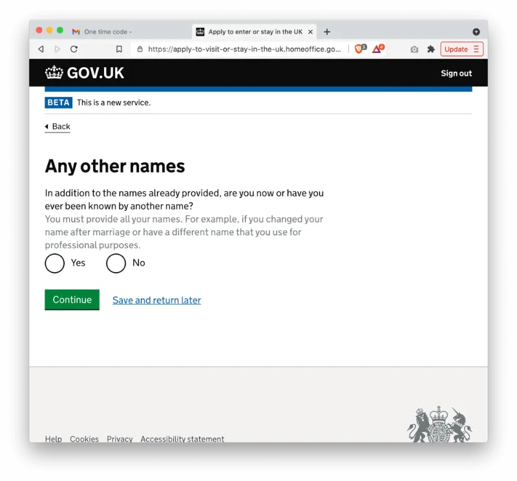Focus the address bar URL field
Screen dimensions: 517x481
[244, 49]
